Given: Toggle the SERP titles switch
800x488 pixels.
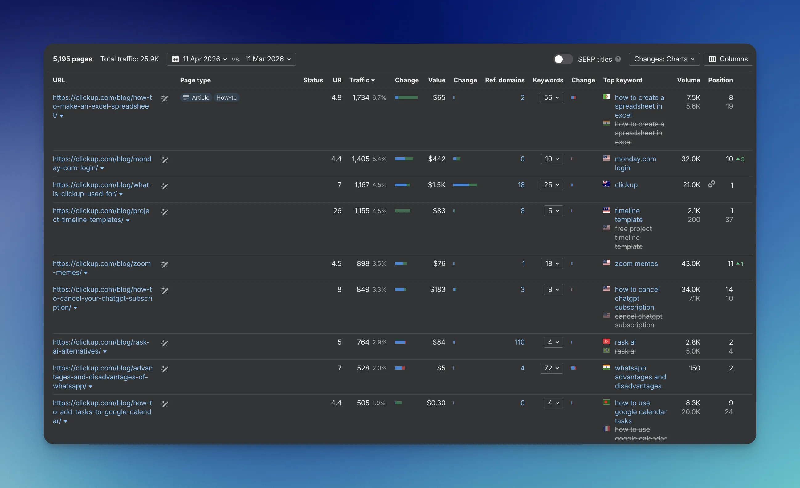Looking at the screenshot, I should point(563,59).
